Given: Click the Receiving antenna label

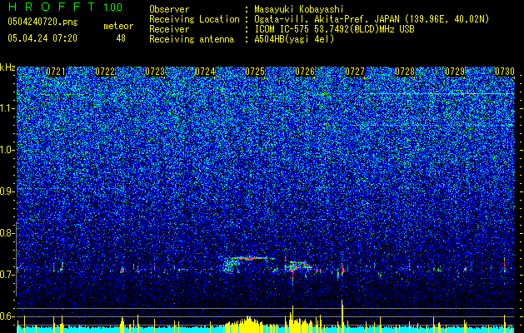Looking at the screenshot, I should coord(192,39).
